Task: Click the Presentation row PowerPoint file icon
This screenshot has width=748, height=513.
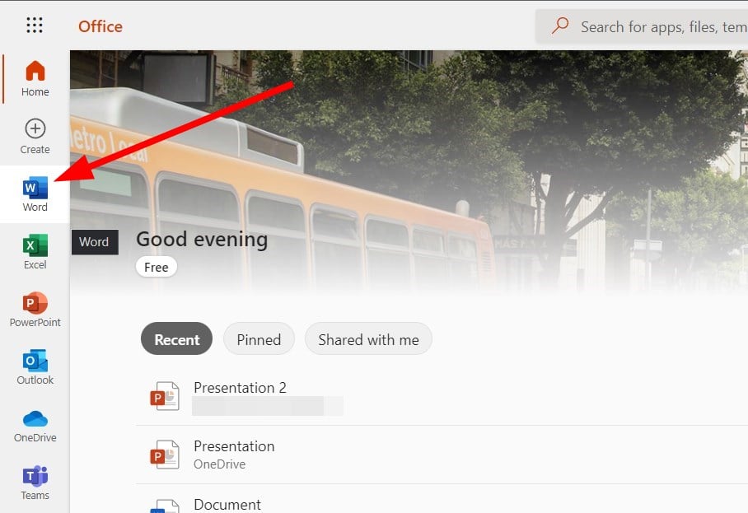Action: (x=165, y=455)
